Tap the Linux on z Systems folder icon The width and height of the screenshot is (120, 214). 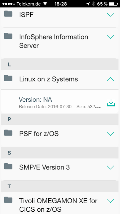point(8,78)
